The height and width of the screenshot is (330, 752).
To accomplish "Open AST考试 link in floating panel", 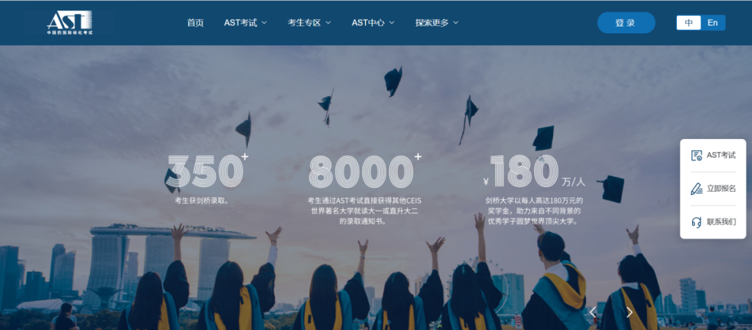I will (721, 156).
